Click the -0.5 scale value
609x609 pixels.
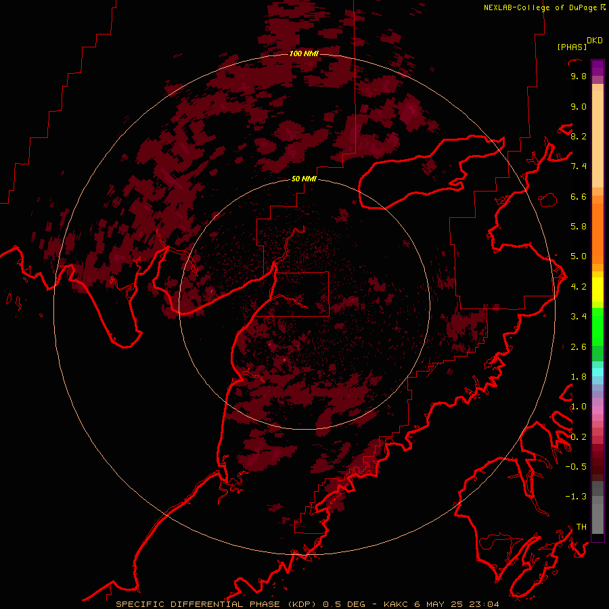pos(576,467)
